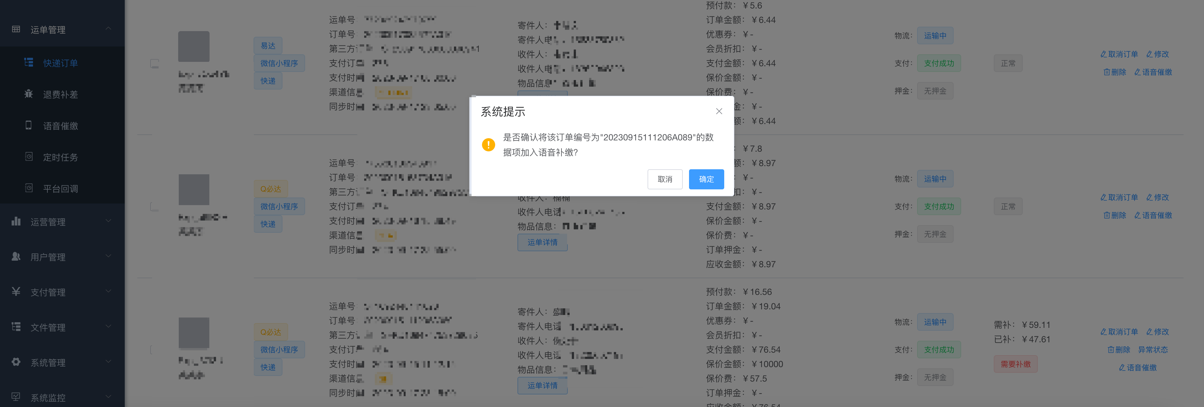Viewport: 1204px width, 407px height.
Task: Click 异常状态 on the ¥19.04 order
Action: pos(1152,350)
